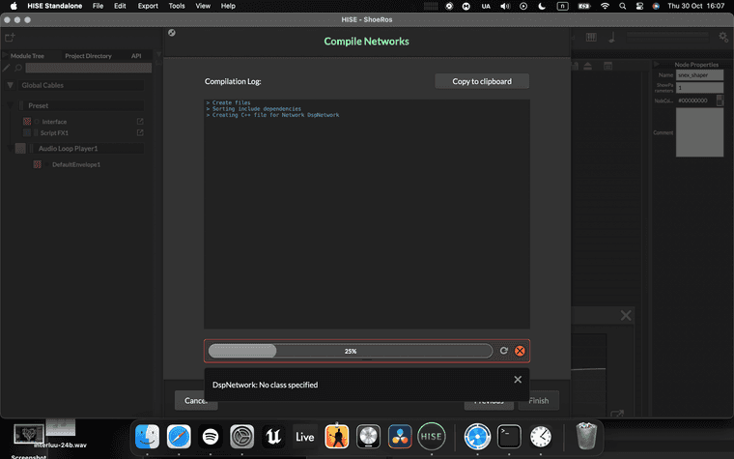Open Ableton Live from the Dock
The image size is (734, 459).
(x=305, y=437)
